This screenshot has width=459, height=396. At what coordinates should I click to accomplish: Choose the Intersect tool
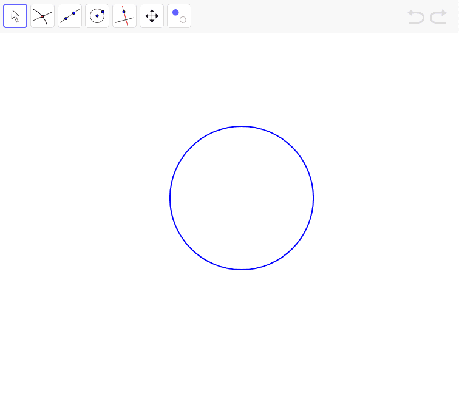pyautogui.click(x=42, y=16)
